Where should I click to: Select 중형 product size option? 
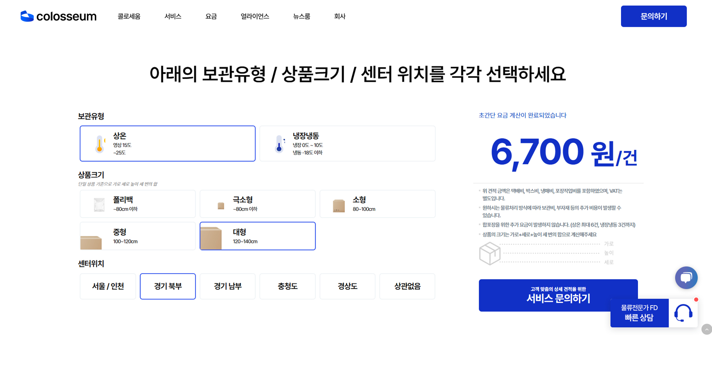click(x=138, y=236)
